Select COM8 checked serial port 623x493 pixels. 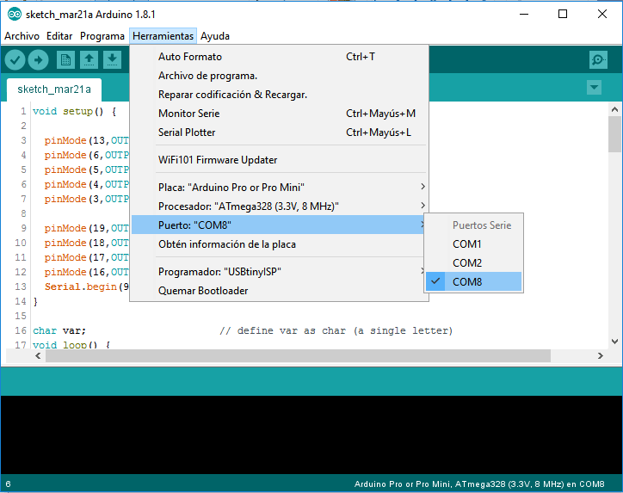tap(473, 281)
